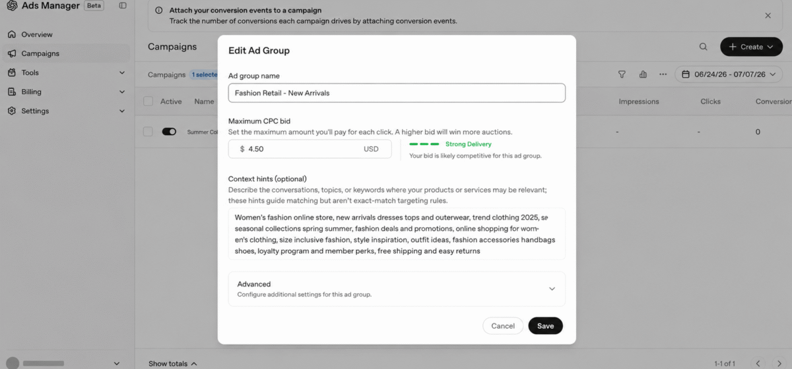Collapse the sidebar with the panel icon
The height and width of the screenshot is (369, 792).
click(123, 6)
